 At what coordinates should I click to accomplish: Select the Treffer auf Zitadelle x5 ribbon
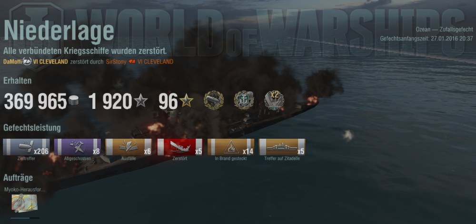(282, 147)
